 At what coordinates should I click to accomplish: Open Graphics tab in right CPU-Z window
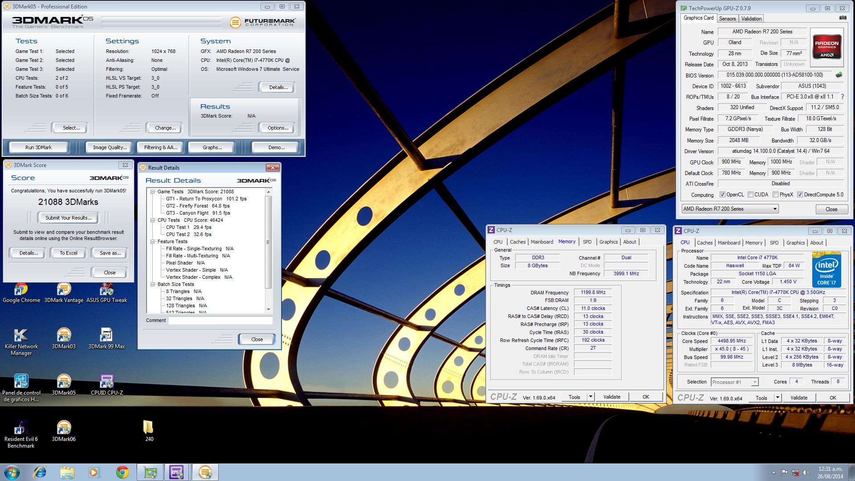(795, 243)
